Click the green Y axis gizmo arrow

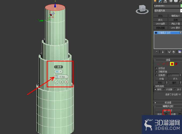click(41, 21)
